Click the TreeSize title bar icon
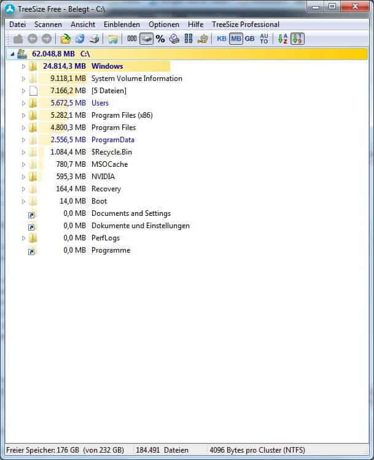 click(x=10, y=9)
